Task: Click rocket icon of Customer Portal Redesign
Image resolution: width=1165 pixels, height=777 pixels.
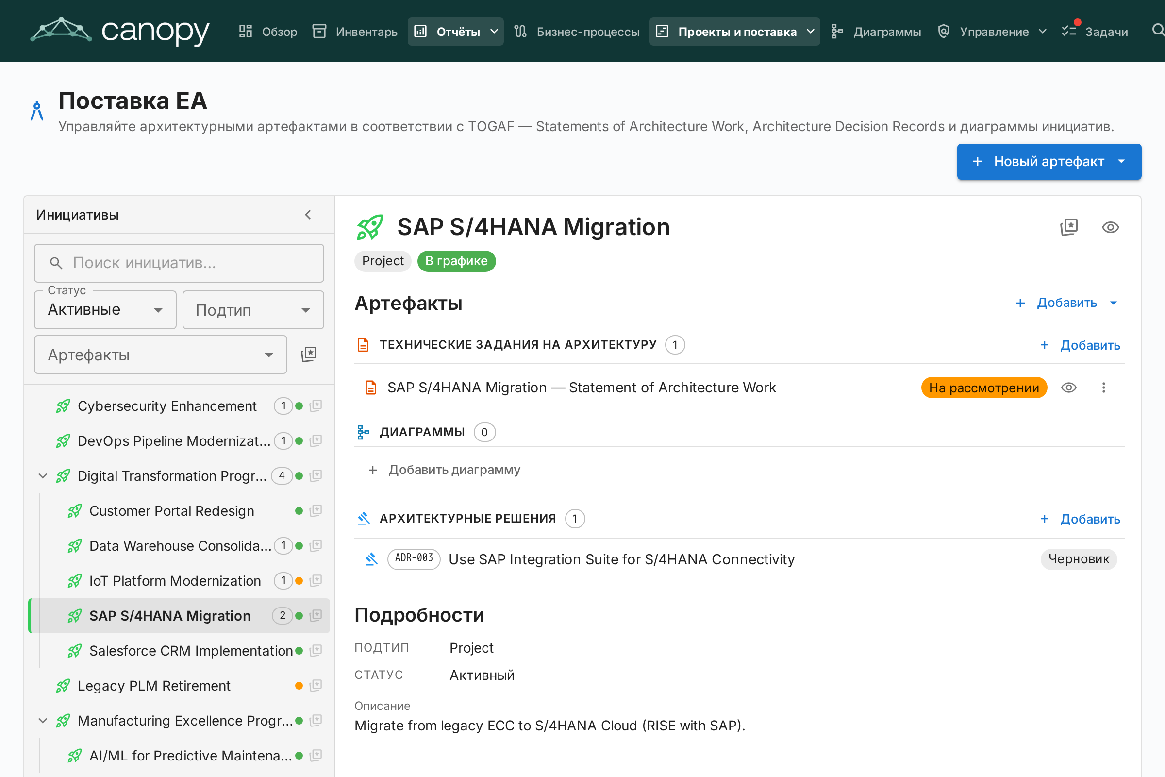Action: pos(75,510)
